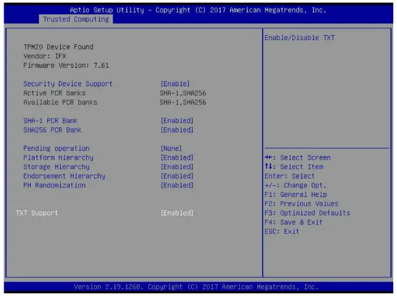Select SHA-1 PCR Bank setting
Viewport: 397px width, 296px height.
pyautogui.click(x=50, y=121)
